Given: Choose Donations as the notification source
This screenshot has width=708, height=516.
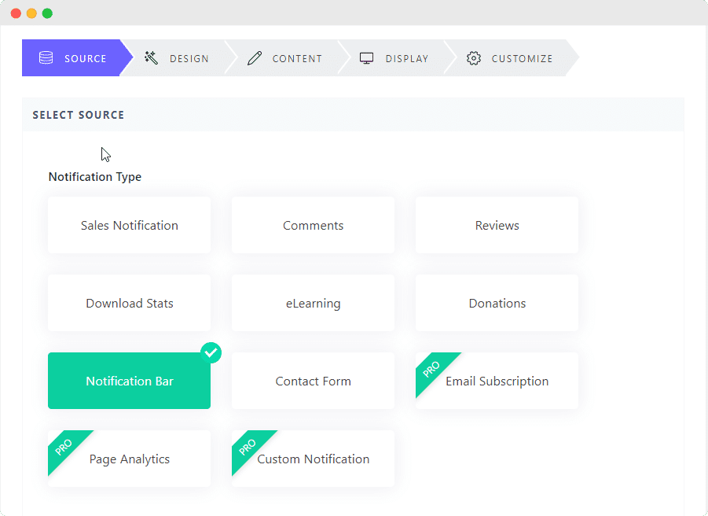Looking at the screenshot, I should 497,303.
